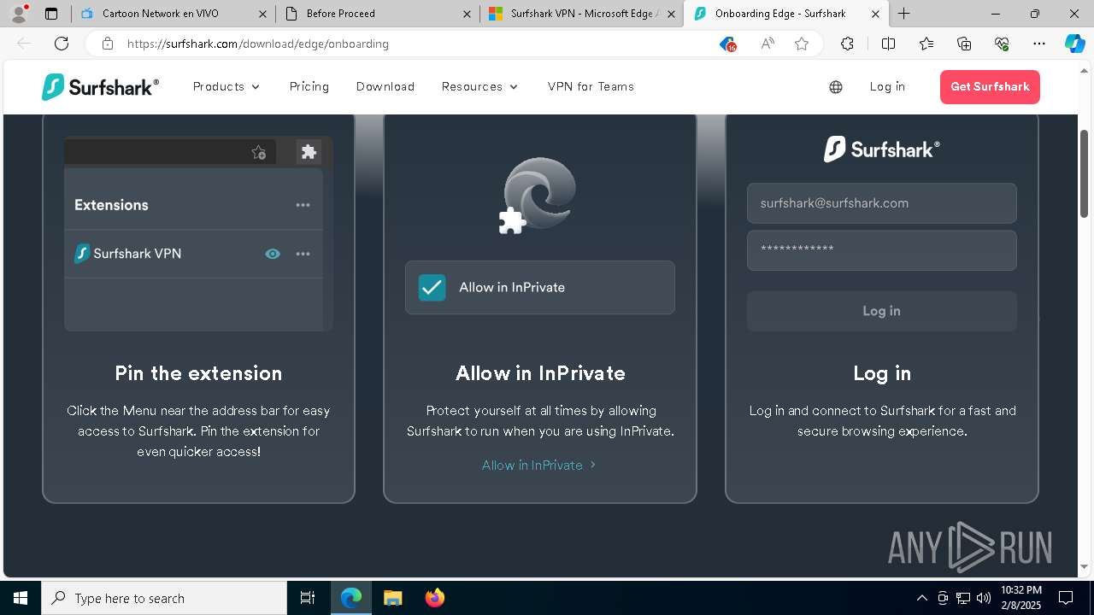The height and width of the screenshot is (615, 1094).
Task: Expand the Resources dropdown menu
Action: tap(479, 86)
